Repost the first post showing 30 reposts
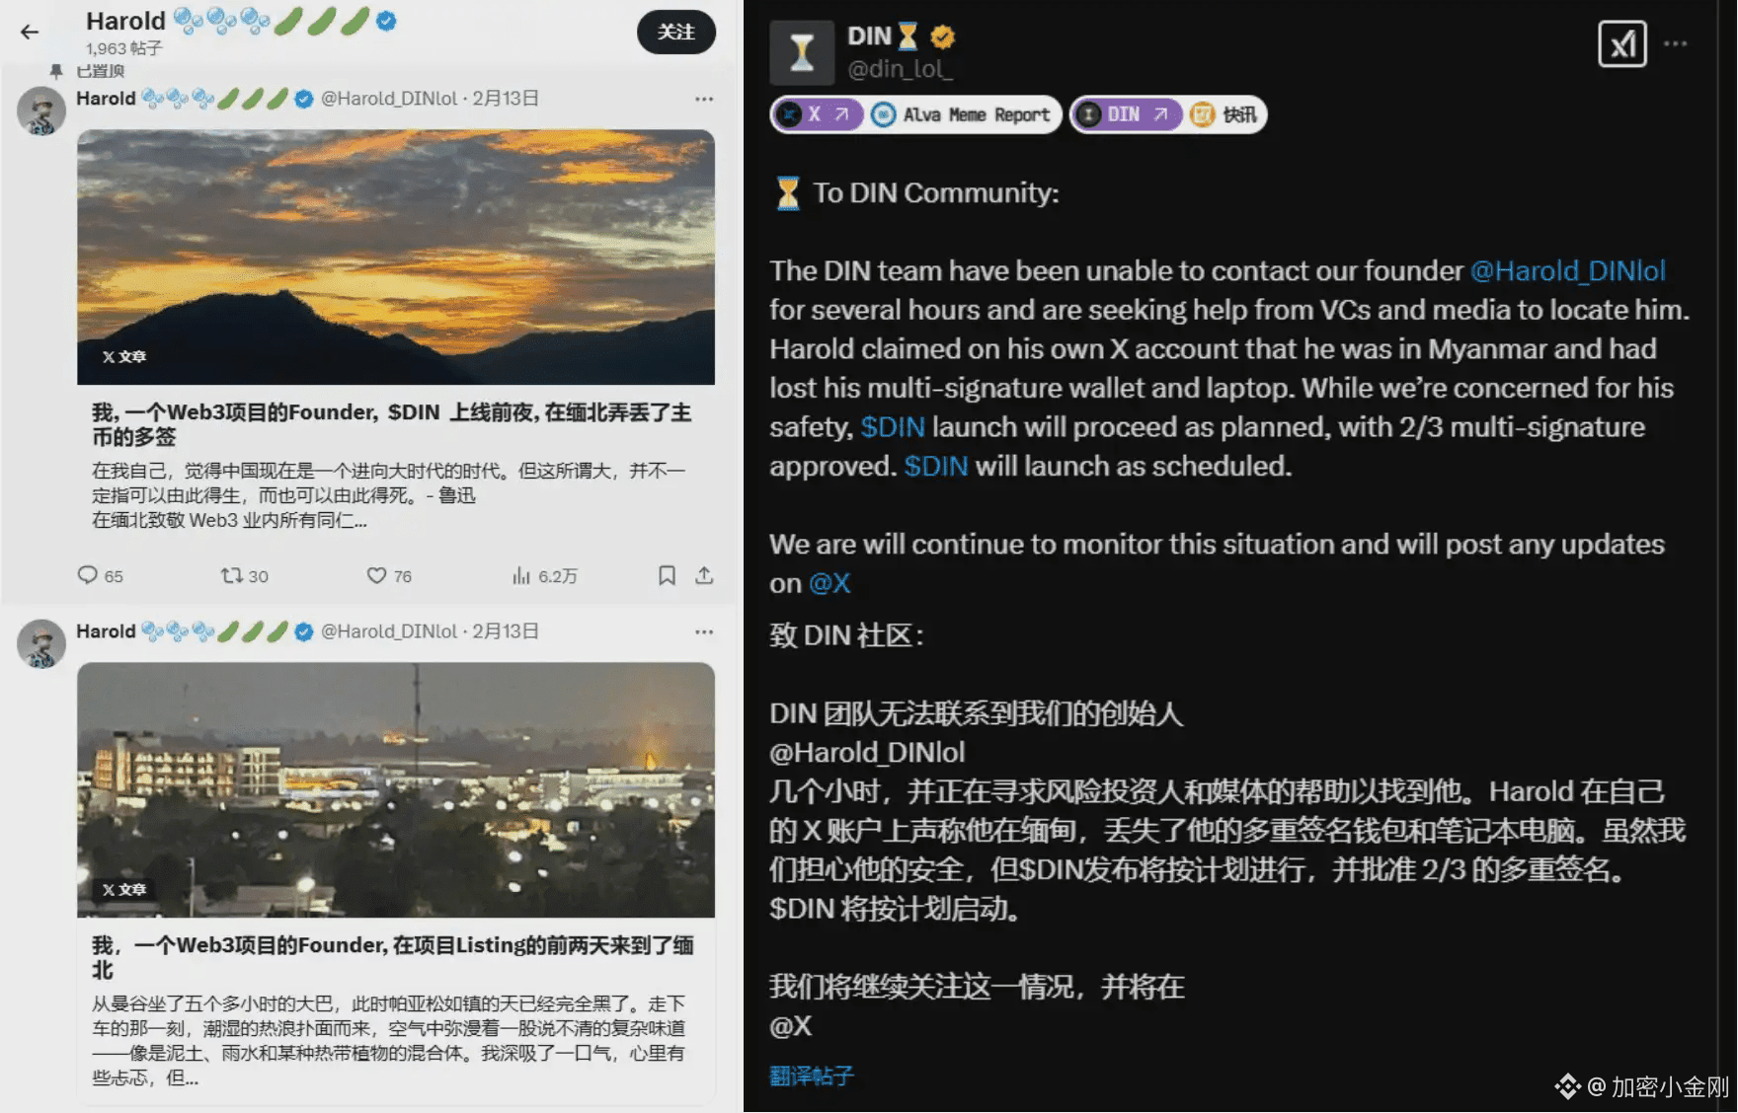 (x=244, y=575)
